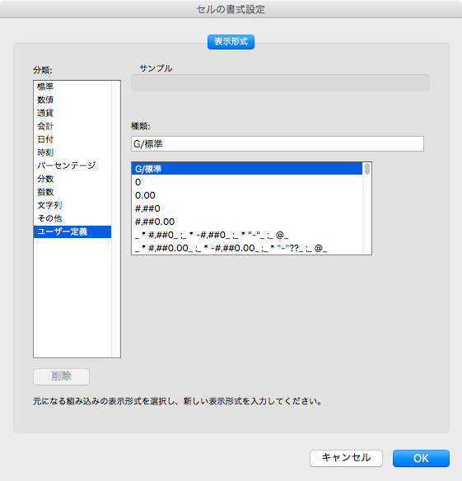462x481 pixels.
Task: Select the 分数 category
Action: click(x=72, y=179)
